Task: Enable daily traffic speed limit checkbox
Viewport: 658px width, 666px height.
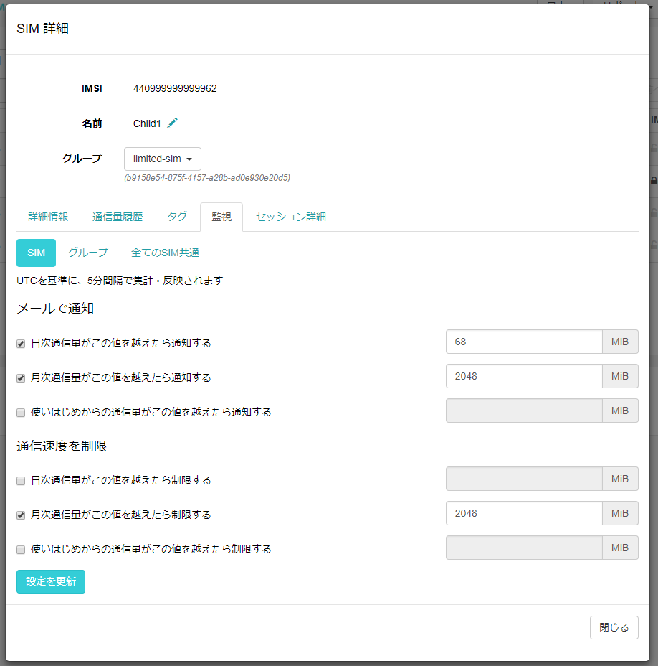Action: (x=21, y=481)
